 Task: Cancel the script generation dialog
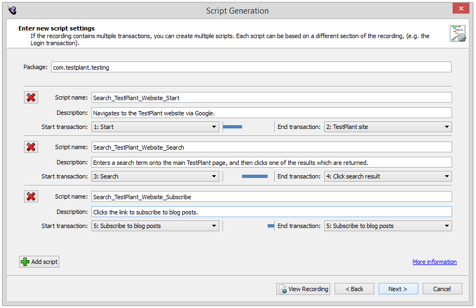(x=442, y=289)
